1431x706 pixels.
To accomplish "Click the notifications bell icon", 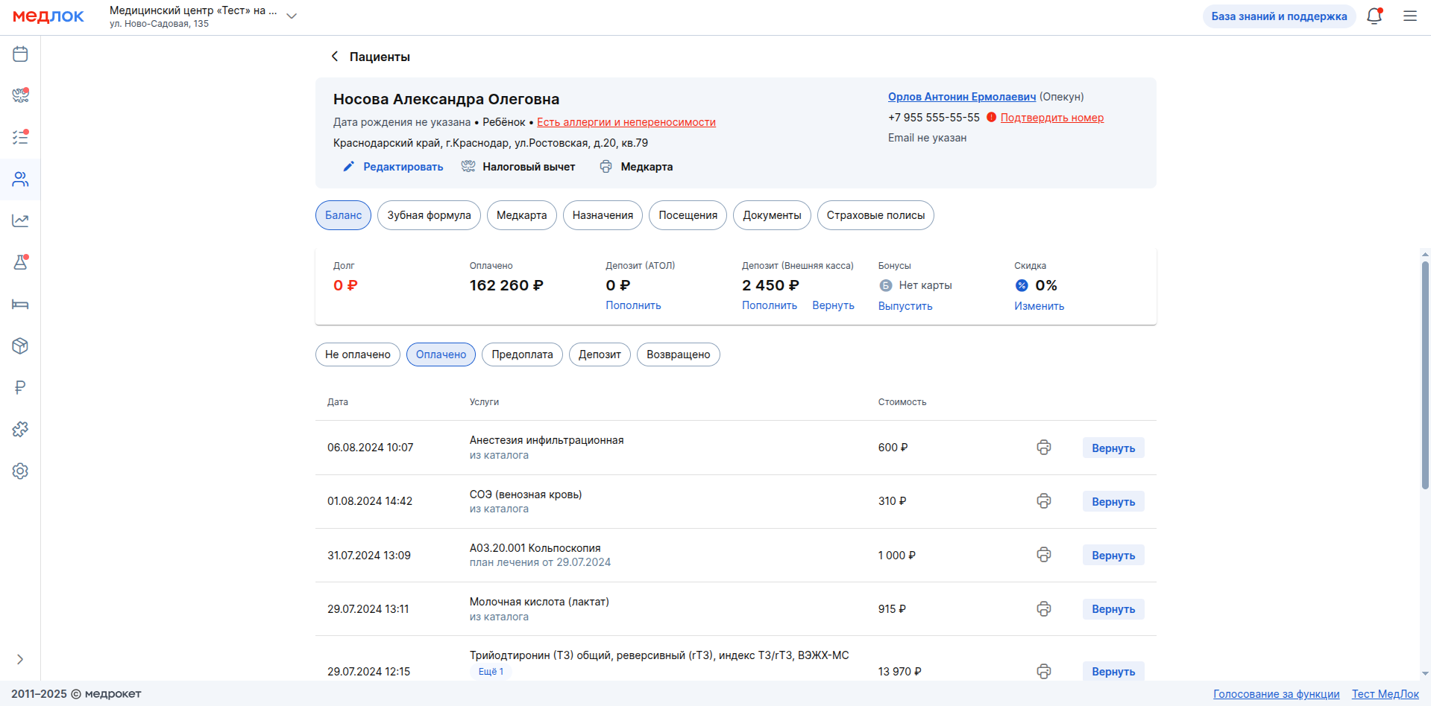I will [1374, 16].
